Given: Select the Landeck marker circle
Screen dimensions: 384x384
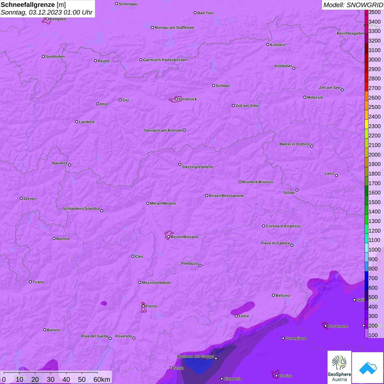Looking at the screenshot, I should 77,122.
